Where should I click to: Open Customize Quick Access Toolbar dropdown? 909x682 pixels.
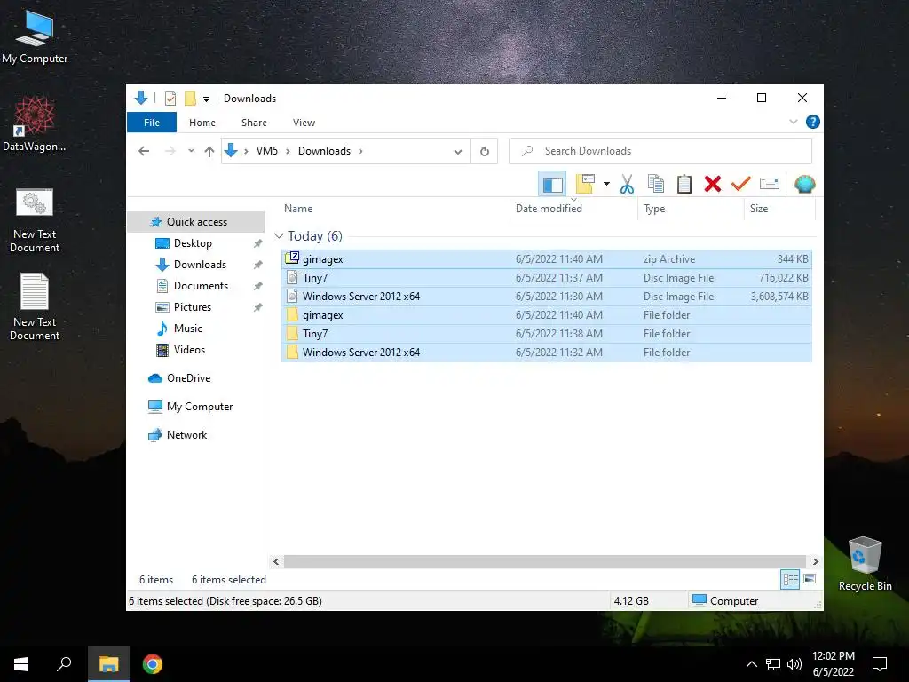206,99
